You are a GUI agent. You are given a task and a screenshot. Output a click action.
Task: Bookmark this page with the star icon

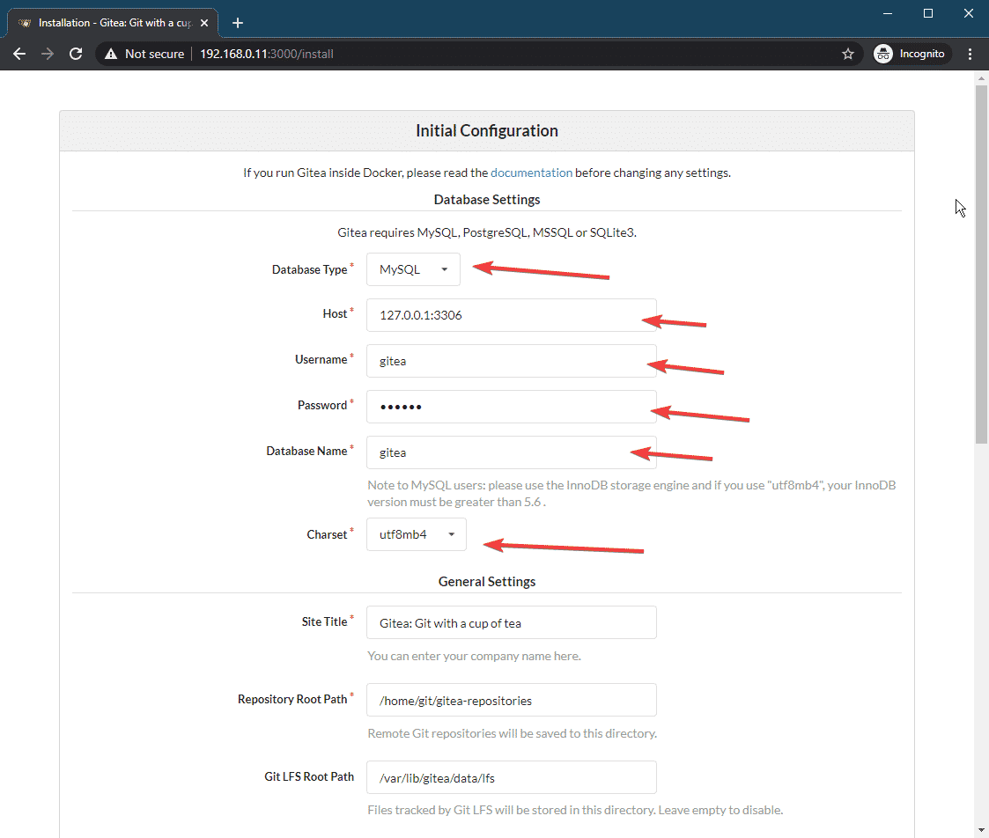coord(848,54)
